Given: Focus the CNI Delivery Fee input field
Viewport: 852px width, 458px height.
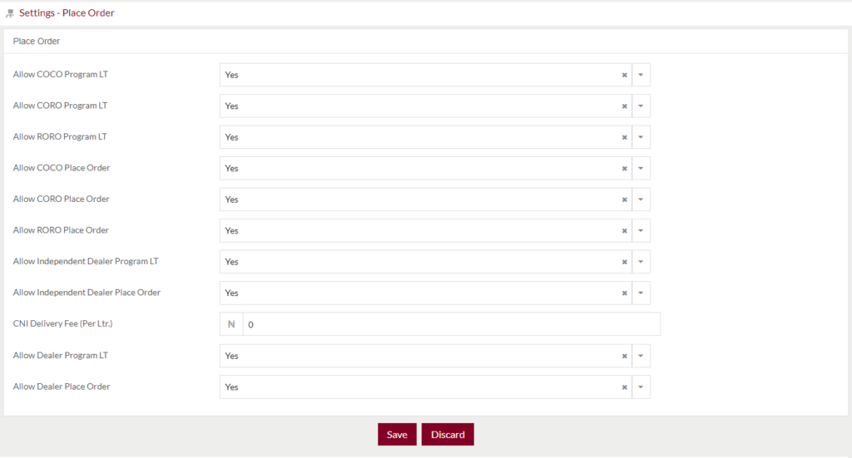Looking at the screenshot, I should [452, 324].
